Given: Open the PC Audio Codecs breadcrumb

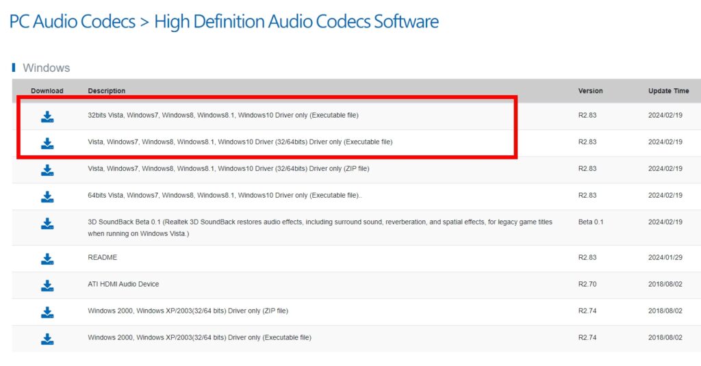Looking at the screenshot, I should pyautogui.click(x=73, y=21).
